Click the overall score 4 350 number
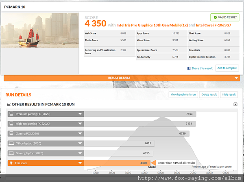 point(96,24)
